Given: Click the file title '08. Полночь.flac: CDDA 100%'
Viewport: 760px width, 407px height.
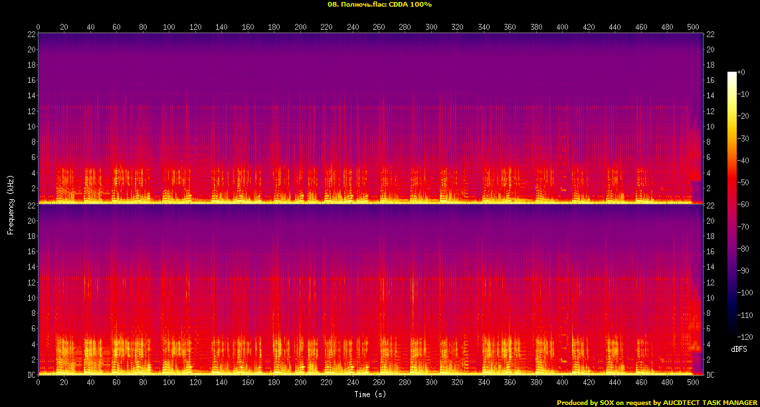Looking at the screenshot, I should [x=379, y=5].
